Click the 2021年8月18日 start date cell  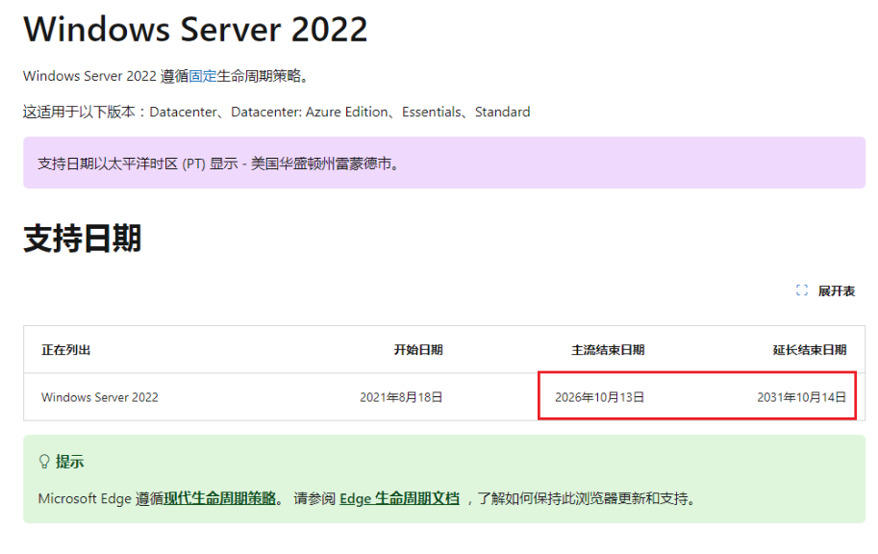click(x=401, y=397)
